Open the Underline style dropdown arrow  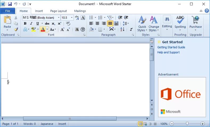[42, 23]
